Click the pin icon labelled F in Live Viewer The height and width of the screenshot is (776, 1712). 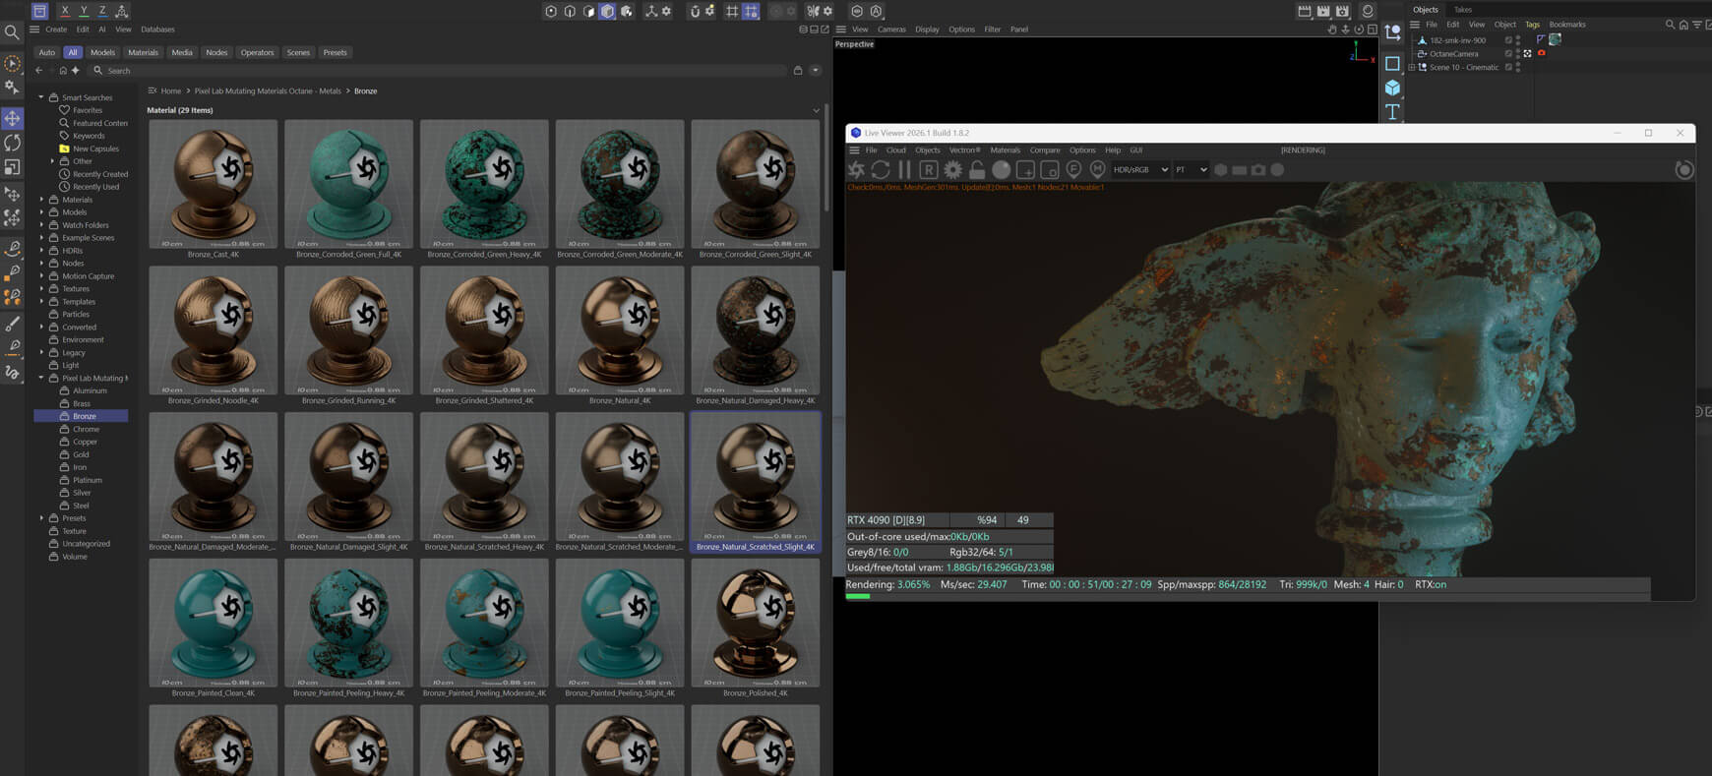tap(1073, 169)
